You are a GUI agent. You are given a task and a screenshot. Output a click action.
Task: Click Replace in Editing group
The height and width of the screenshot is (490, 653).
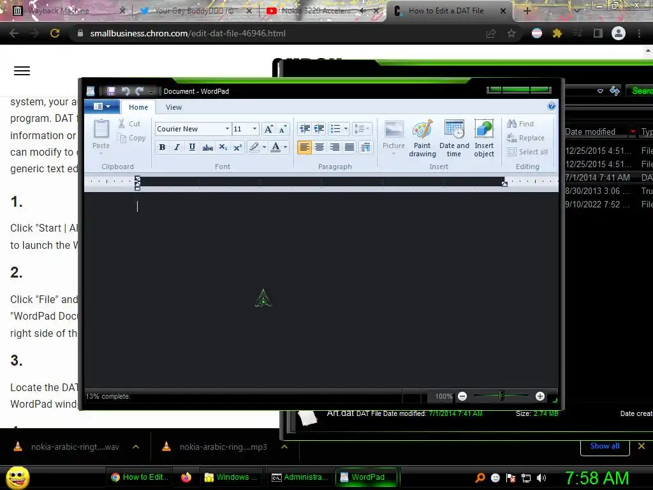(526, 138)
